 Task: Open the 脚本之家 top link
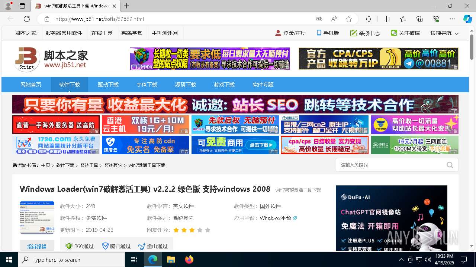point(26,33)
